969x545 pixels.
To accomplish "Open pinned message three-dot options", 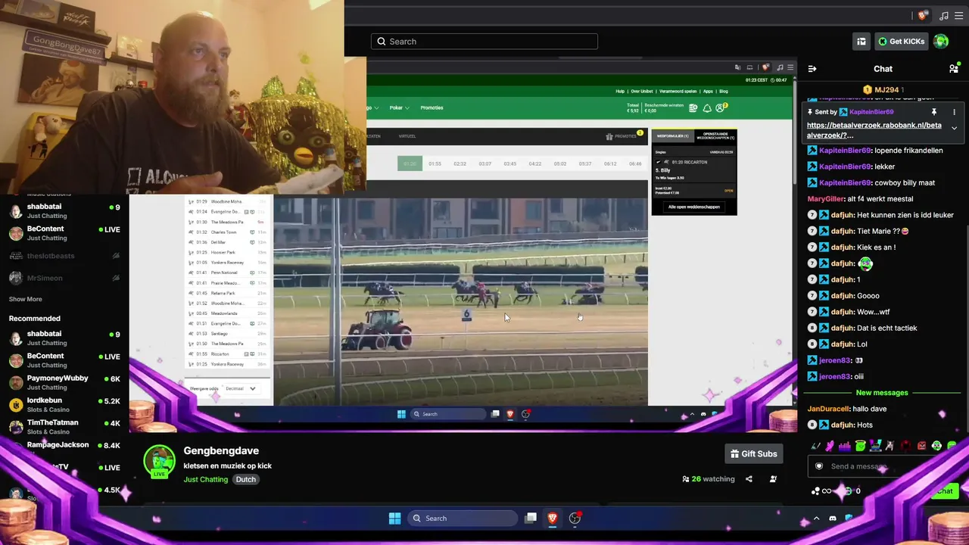I will 954,112.
